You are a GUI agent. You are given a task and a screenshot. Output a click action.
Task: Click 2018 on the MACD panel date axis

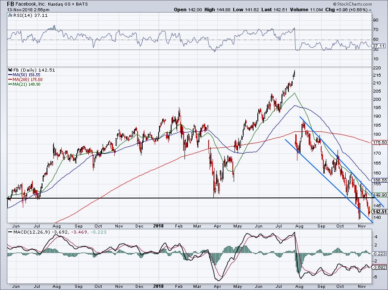[158, 286]
